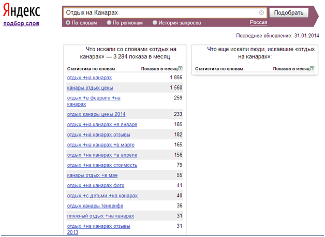Open 'отдых канары цены 2014' link
Viewport: 325px width, 237px height.
click(x=96, y=114)
